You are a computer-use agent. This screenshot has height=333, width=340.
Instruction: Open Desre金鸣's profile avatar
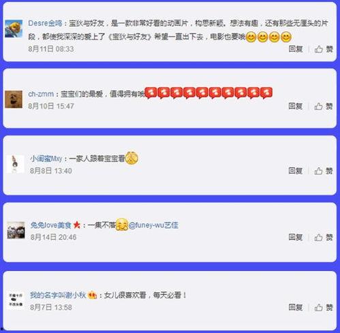pos(14,29)
